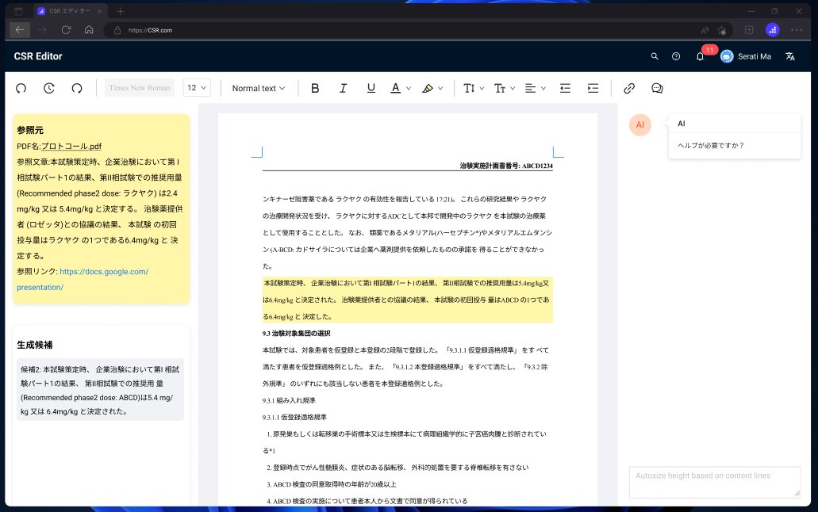
Task: Click the heading 9.3 治験対象集団の選択
Action: click(296, 333)
